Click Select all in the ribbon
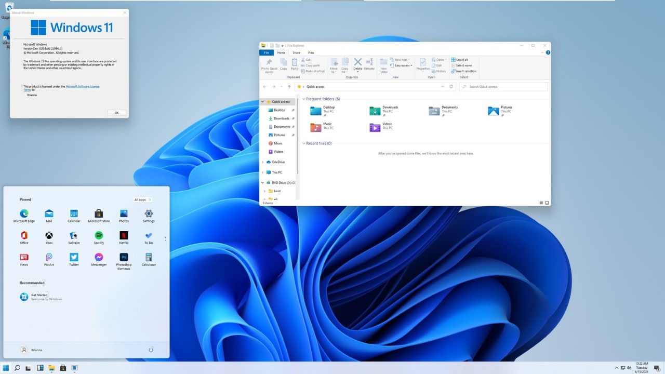 point(459,60)
